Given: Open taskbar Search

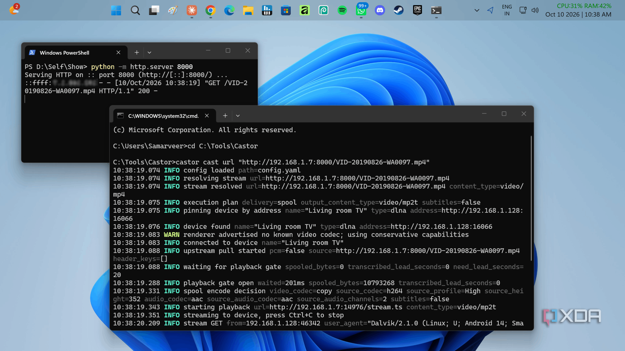Looking at the screenshot, I should click(x=135, y=10).
